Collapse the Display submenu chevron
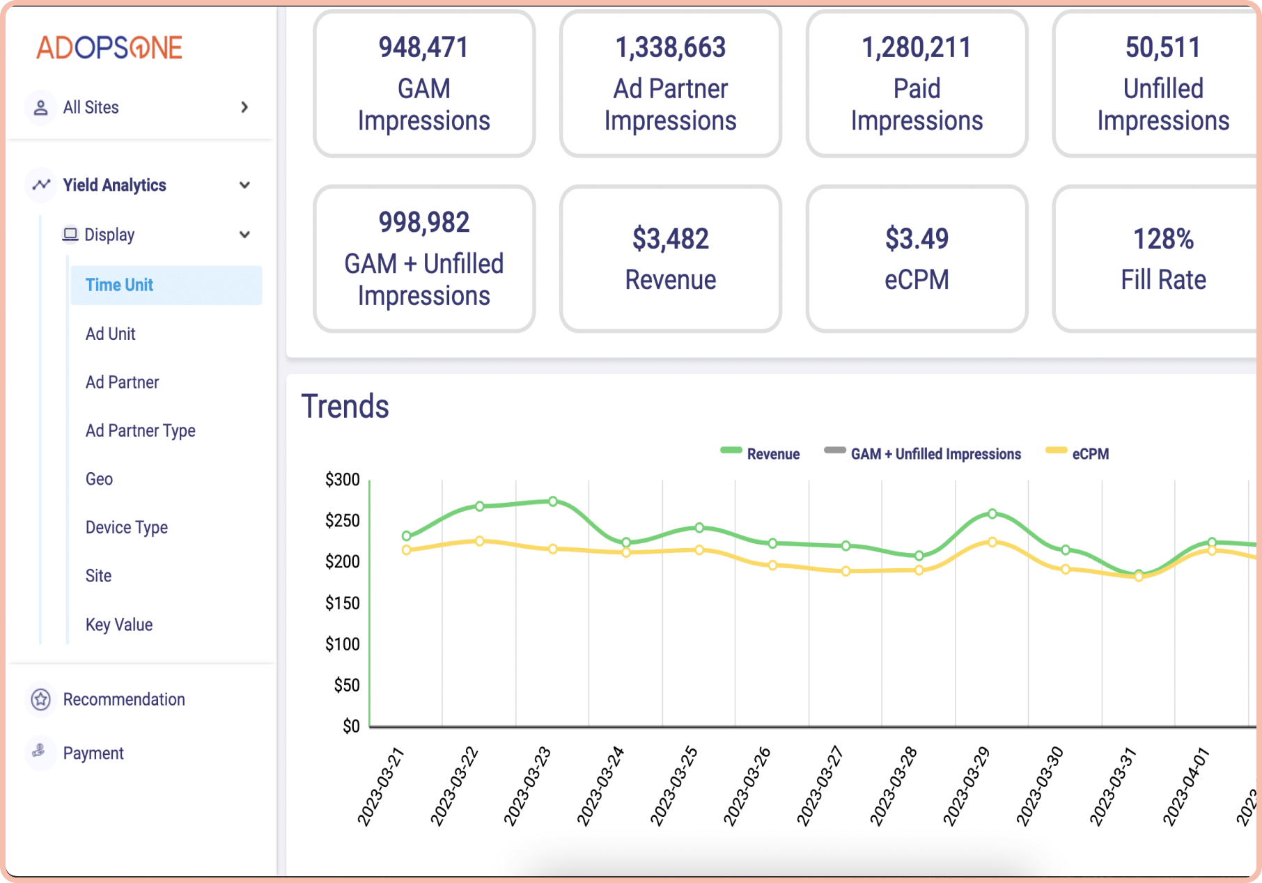The height and width of the screenshot is (883, 1262). click(244, 235)
